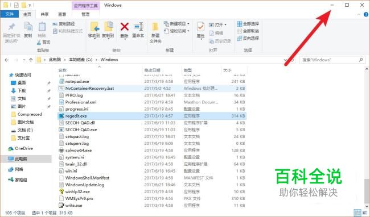Open the Easy access dropdown
370x217 pixels.
click(176, 31)
